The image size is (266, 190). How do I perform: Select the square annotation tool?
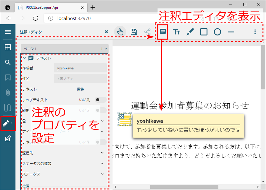[204, 32]
